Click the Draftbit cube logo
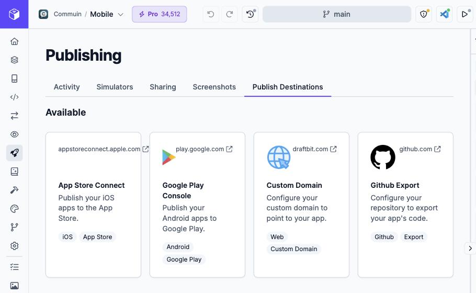 [x=14, y=14]
